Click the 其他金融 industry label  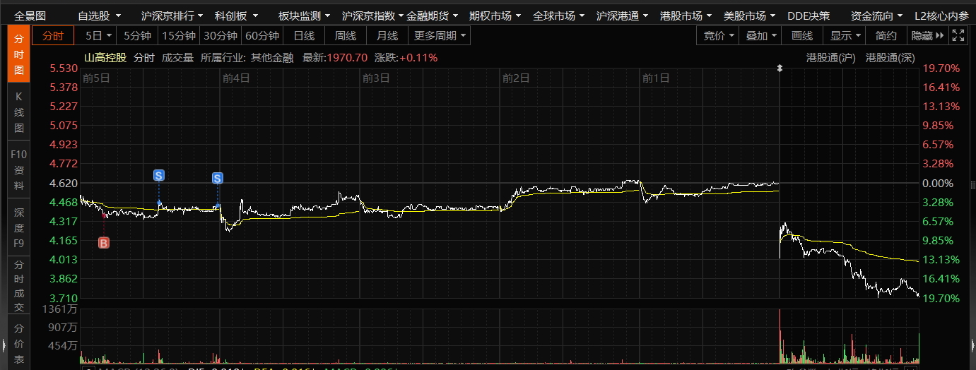[x=271, y=58]
